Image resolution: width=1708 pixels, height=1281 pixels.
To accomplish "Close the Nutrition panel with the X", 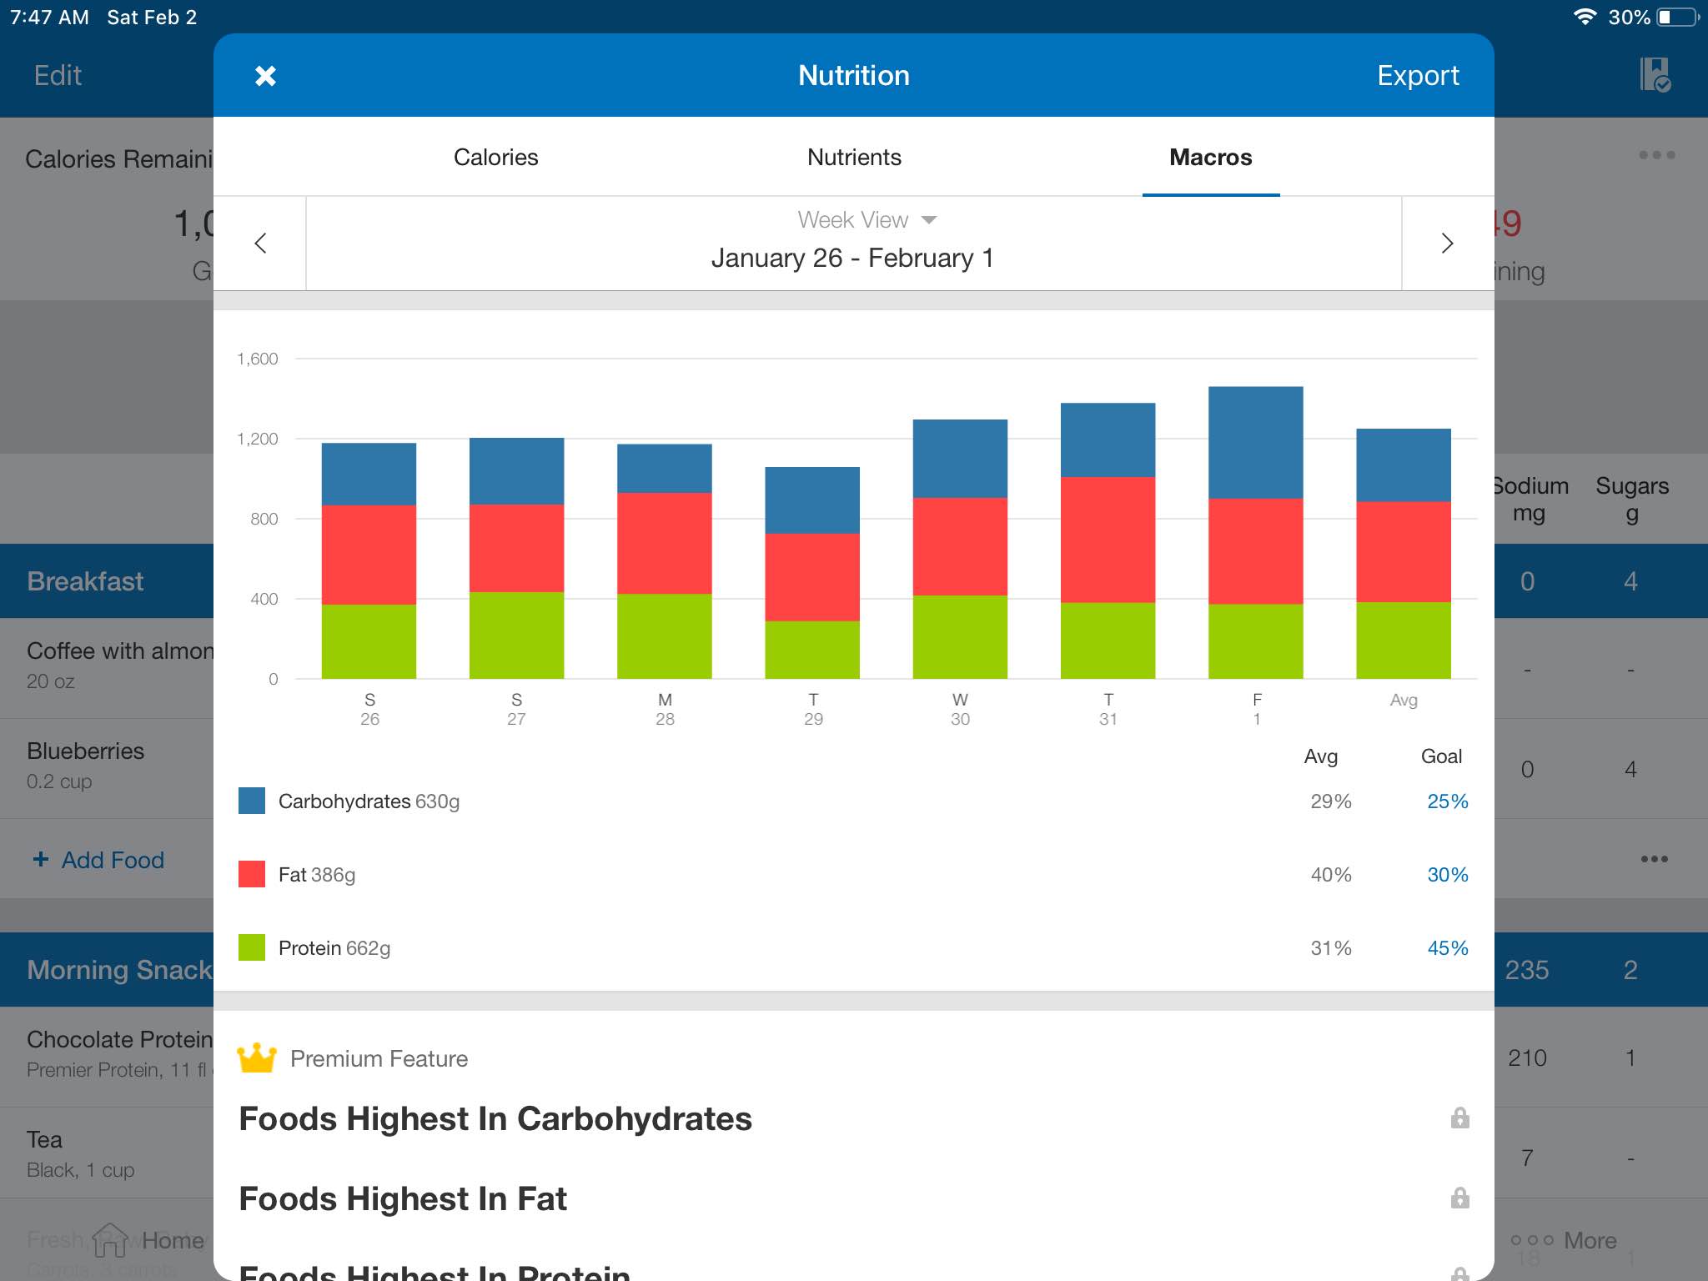I will click(x=265, y=76).
